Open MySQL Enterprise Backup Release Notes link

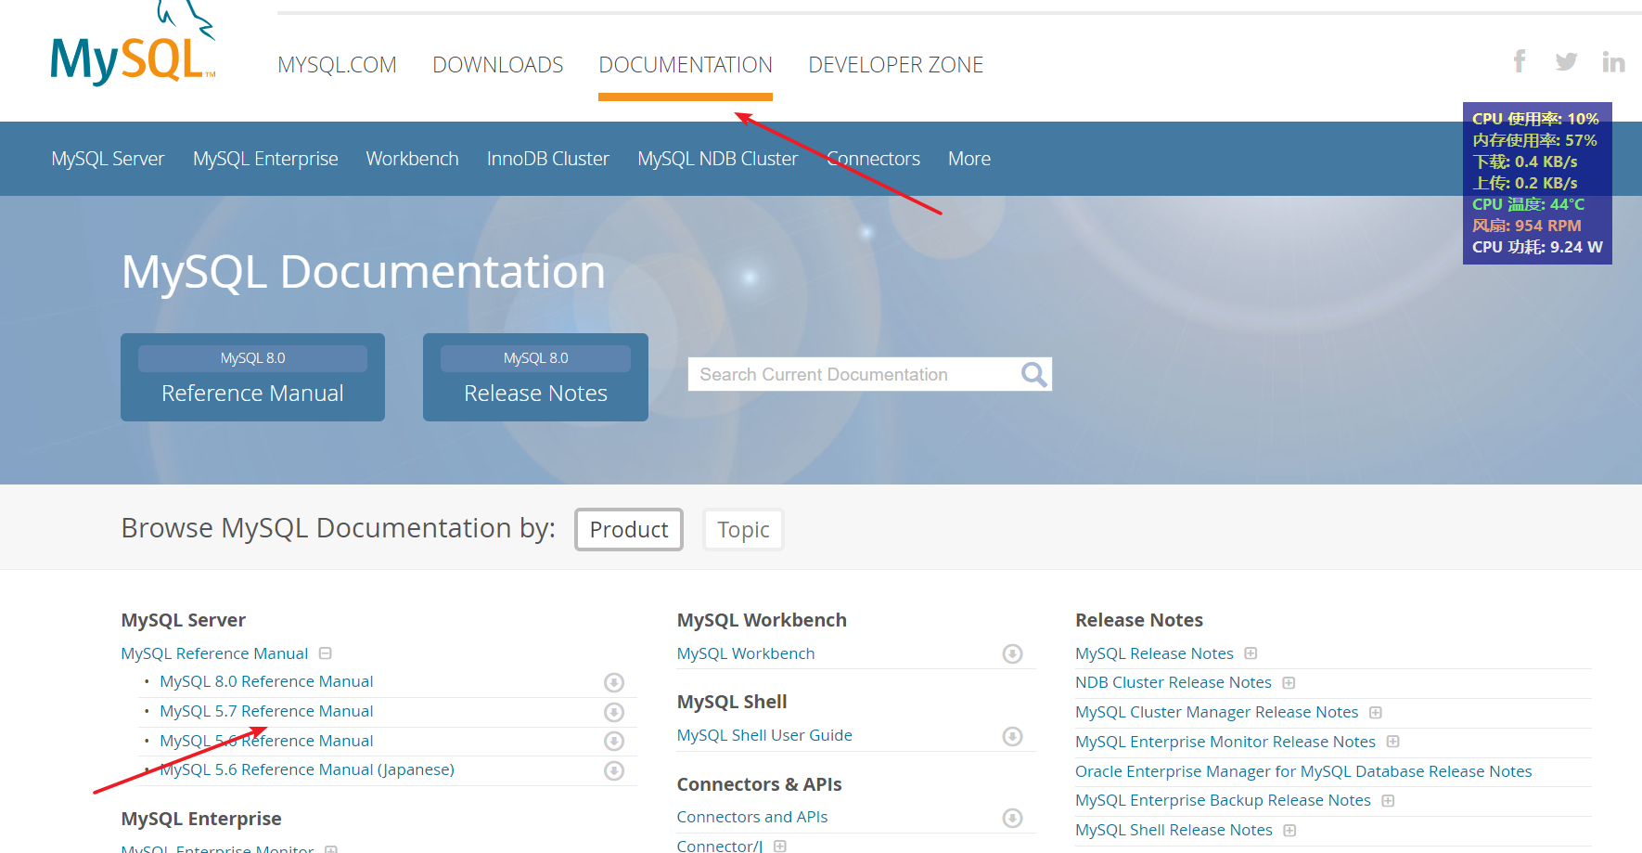tap(1223, 800)
